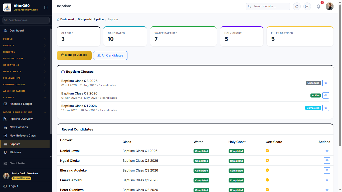Viewport: 342px width, 192px height.
Task: View Daniel Lawal candidate eye button
Action: 327,151
